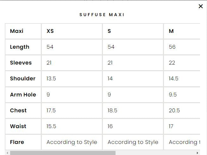Click the S chest value 18.5

point(112,110)
